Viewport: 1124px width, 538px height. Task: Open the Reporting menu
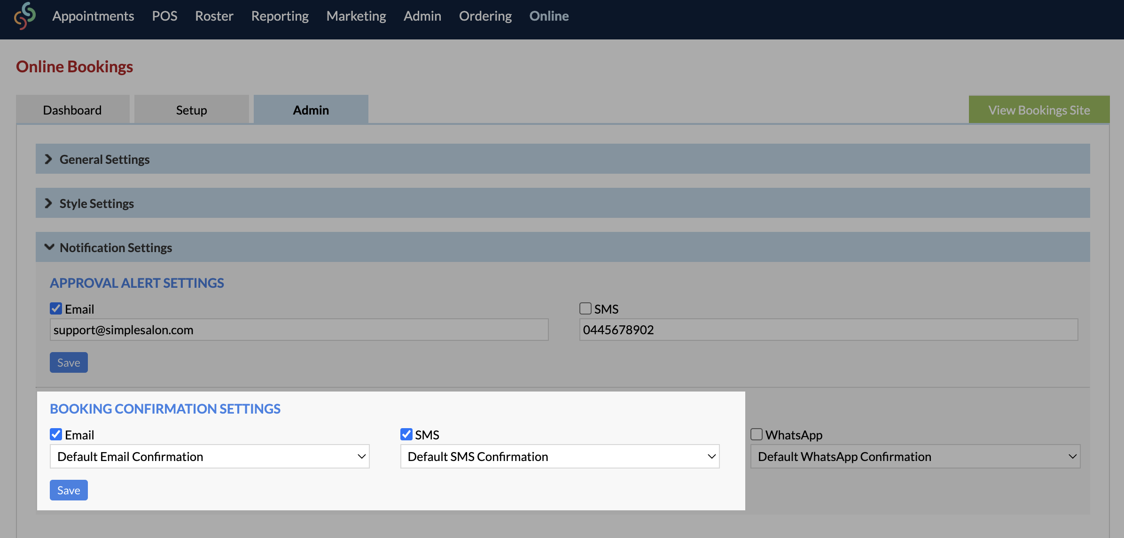pos(280,15)
